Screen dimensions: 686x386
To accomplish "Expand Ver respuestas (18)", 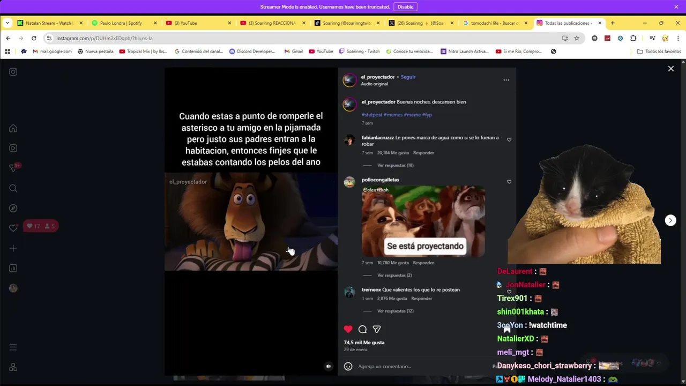I will pyautogui.click(x=395, y=165).
